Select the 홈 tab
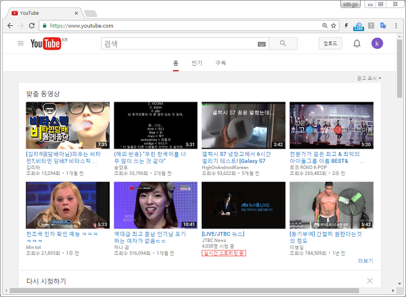This screenshot has width=406, height=297. (176, 63)
